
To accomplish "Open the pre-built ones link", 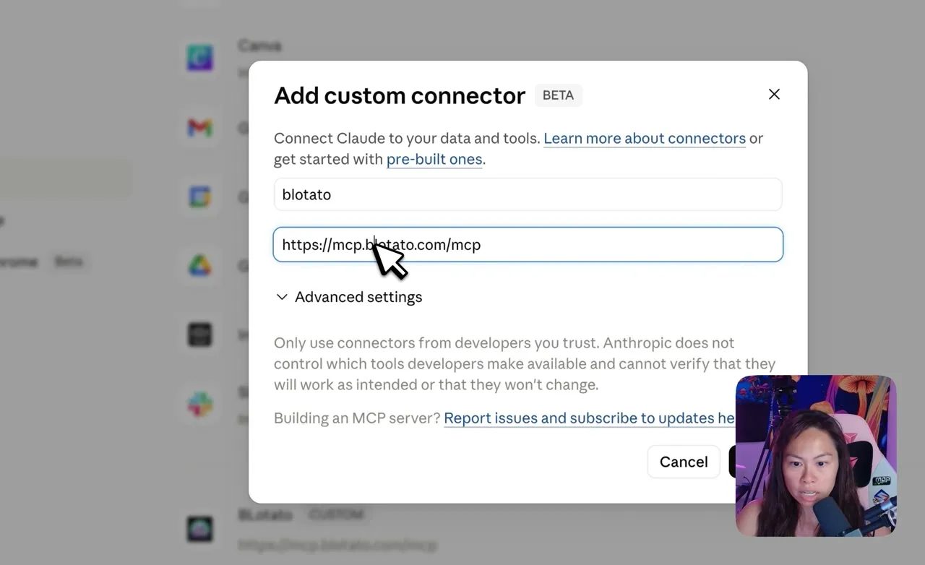I will tap(434, 159).
